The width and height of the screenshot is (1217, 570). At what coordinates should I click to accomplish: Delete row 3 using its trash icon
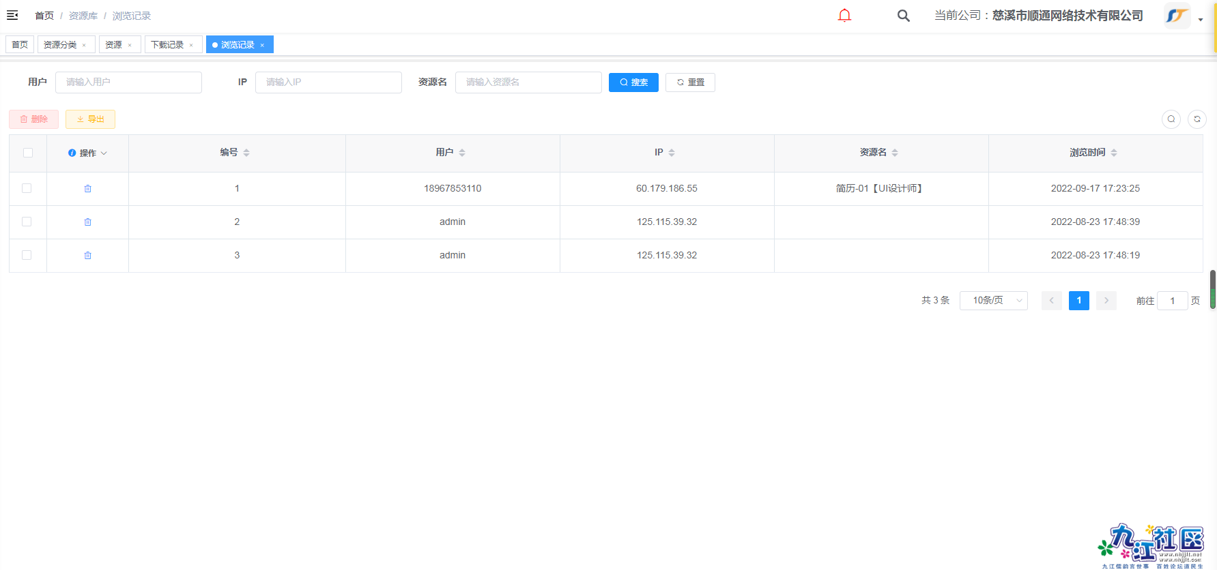coord(87,256)
